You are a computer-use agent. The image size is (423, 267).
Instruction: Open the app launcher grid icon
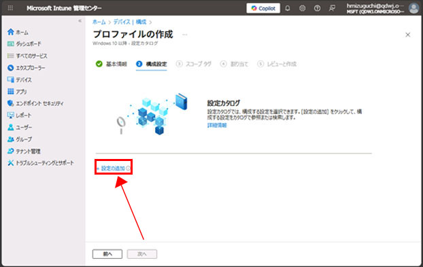pos(10,8)
